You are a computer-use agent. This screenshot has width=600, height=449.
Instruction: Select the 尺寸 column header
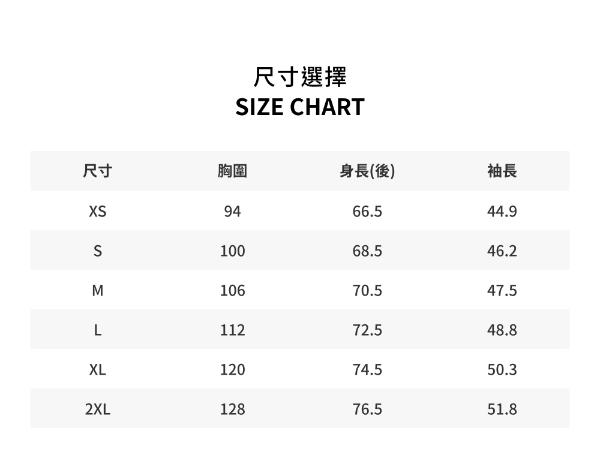pyautogui.click(x=98, y=171)
